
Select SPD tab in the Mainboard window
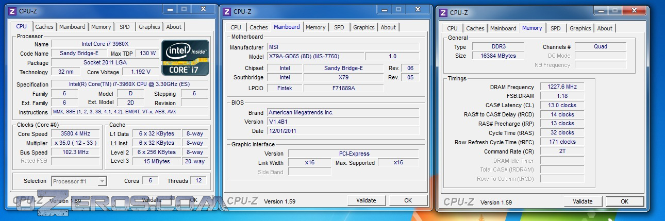tap(339, 27)
